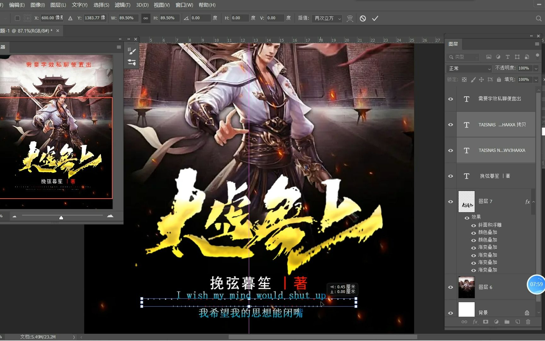Screen dimensions: 545x341
Task: Open the second collapsed strip icon below brush
Action: pyautogui.click(x=132, y=62)
